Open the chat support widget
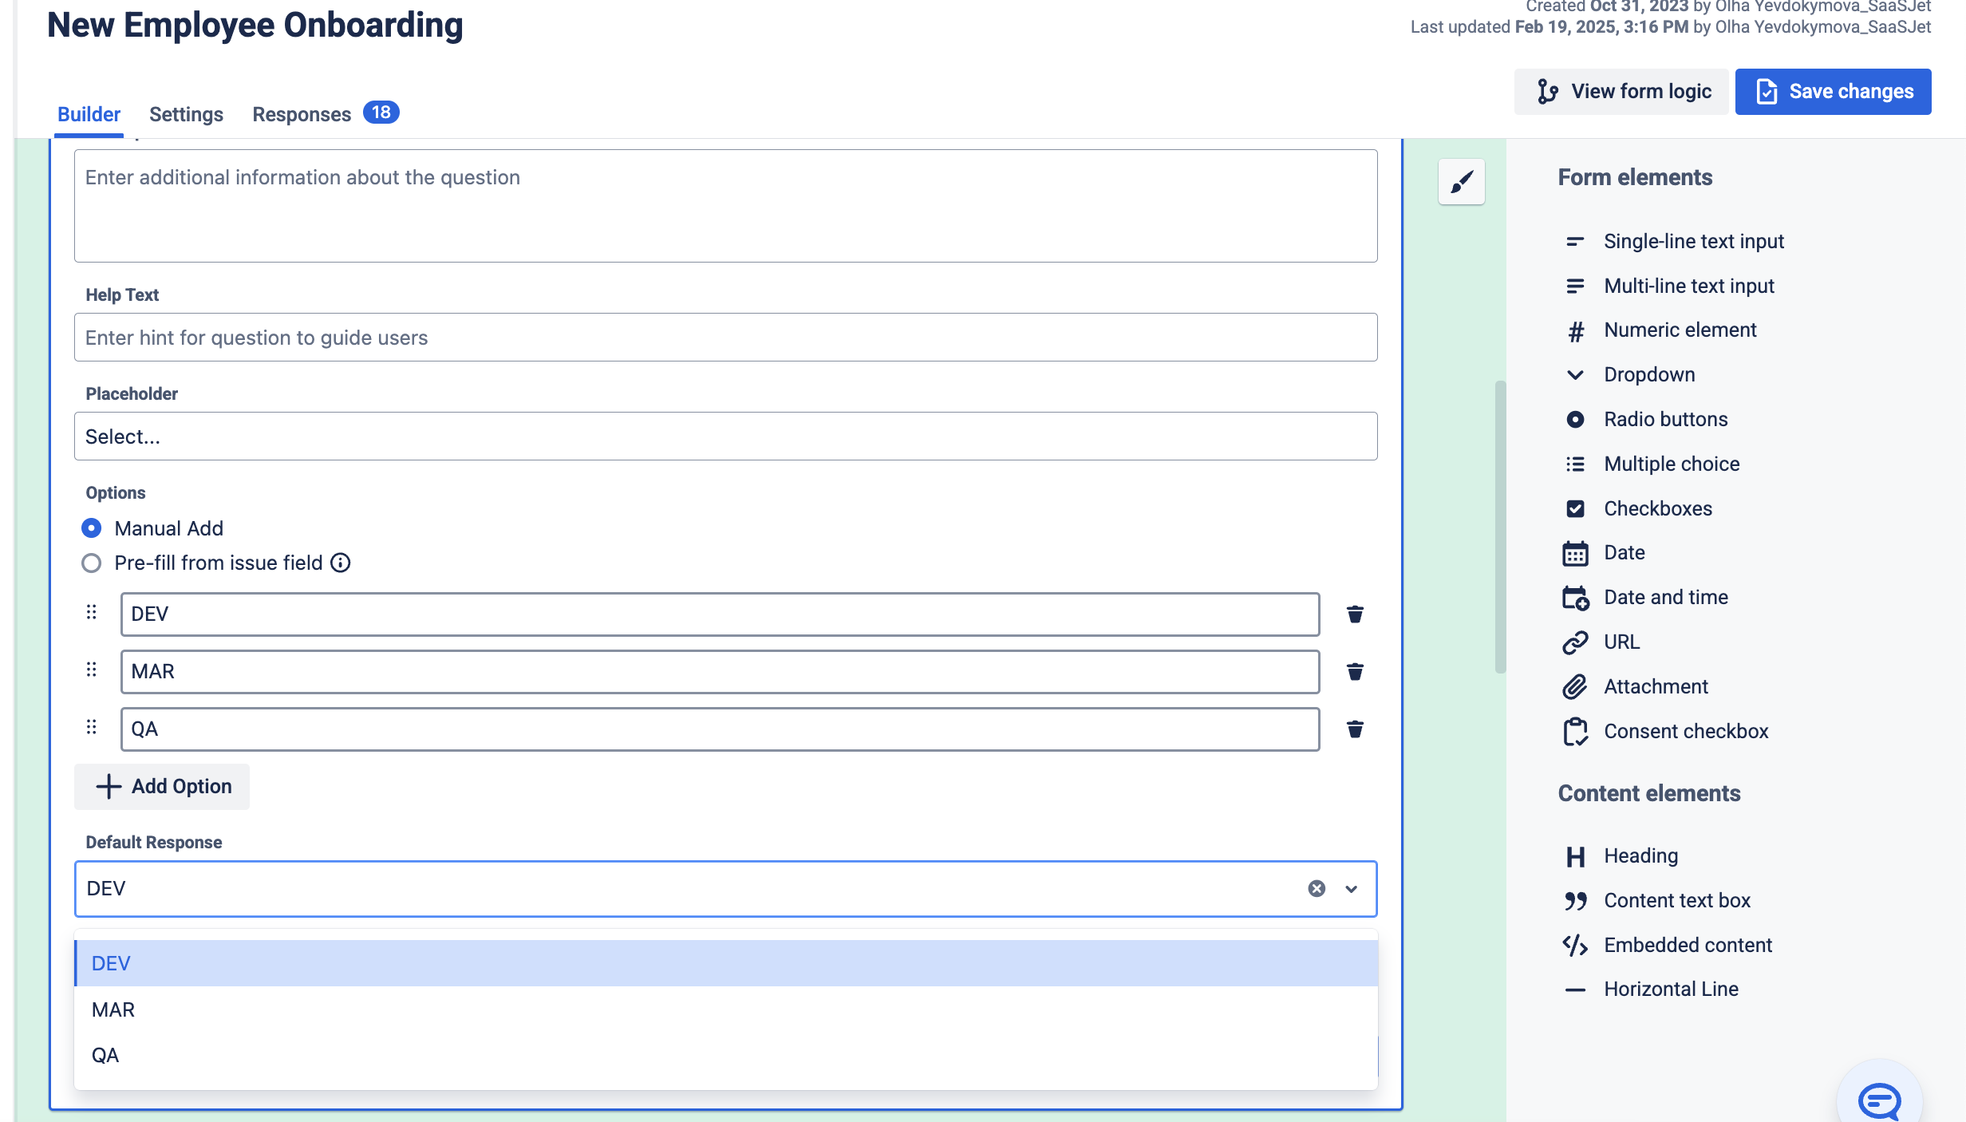Viewport: 1966px width, 1122px height. point(1879,1101)
